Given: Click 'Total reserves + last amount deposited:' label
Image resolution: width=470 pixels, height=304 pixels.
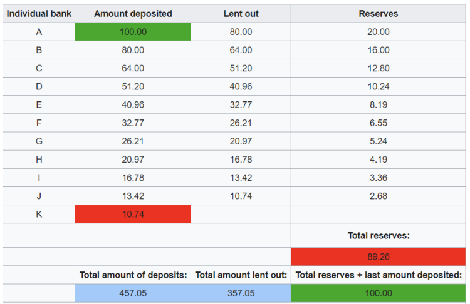Looking at the screenshot, I should [378, 275].
